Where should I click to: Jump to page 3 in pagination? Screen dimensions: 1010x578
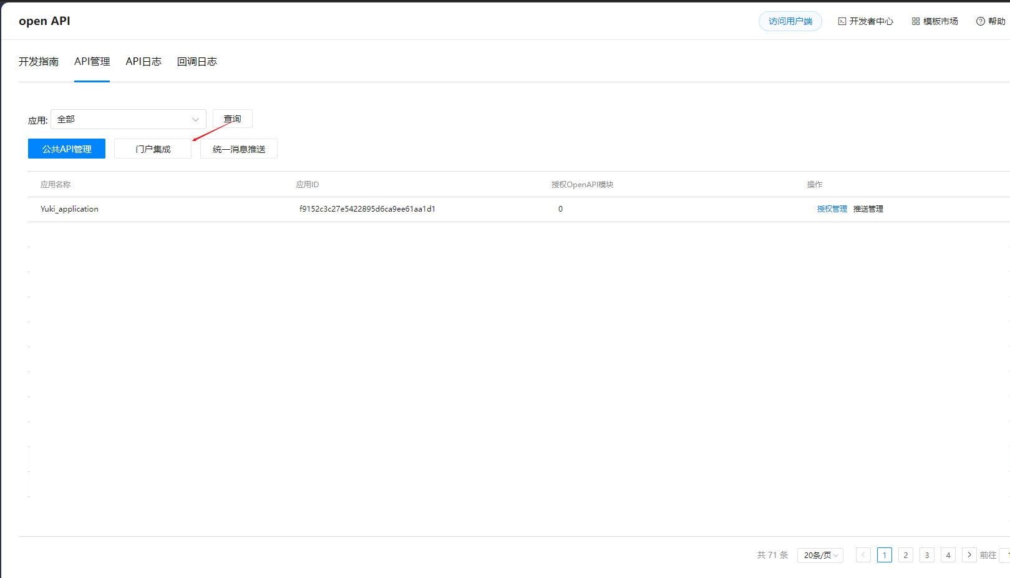[926, 555]
